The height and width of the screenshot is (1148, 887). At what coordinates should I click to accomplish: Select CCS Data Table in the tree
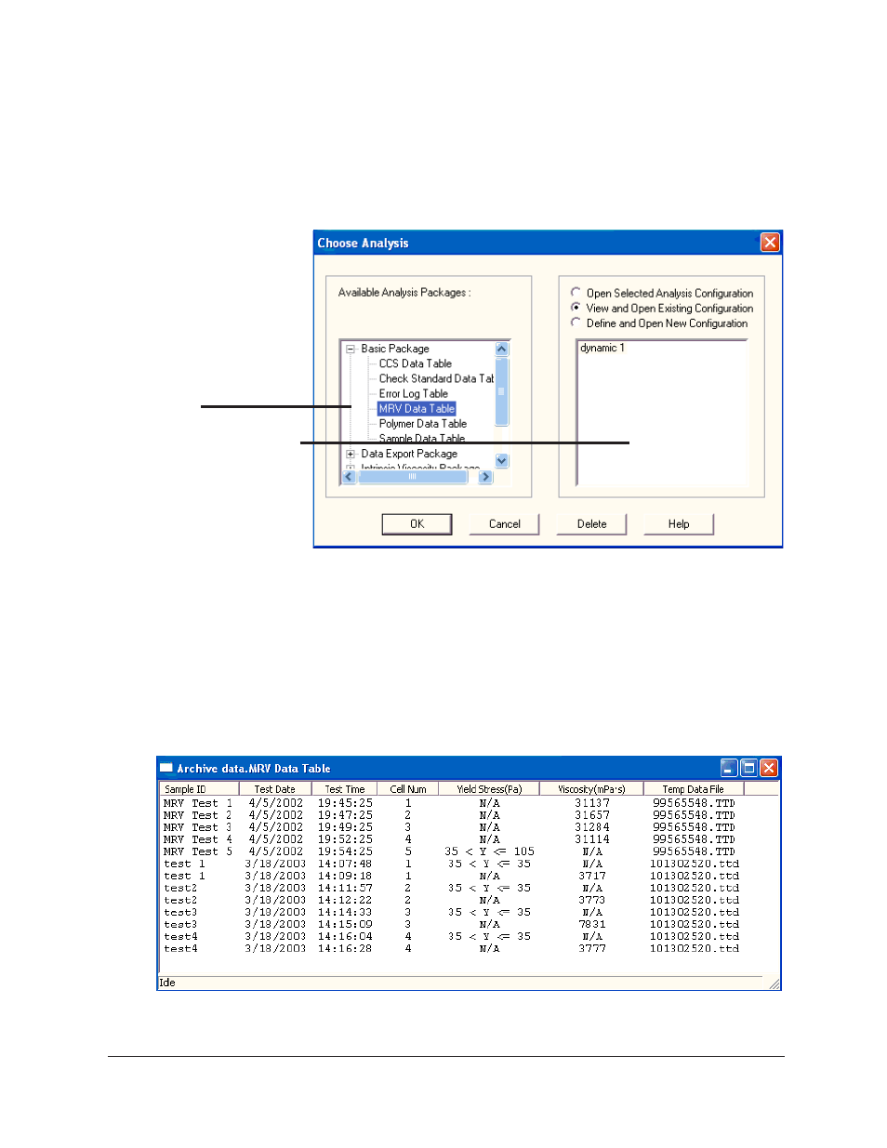click(x=415, y=363)
